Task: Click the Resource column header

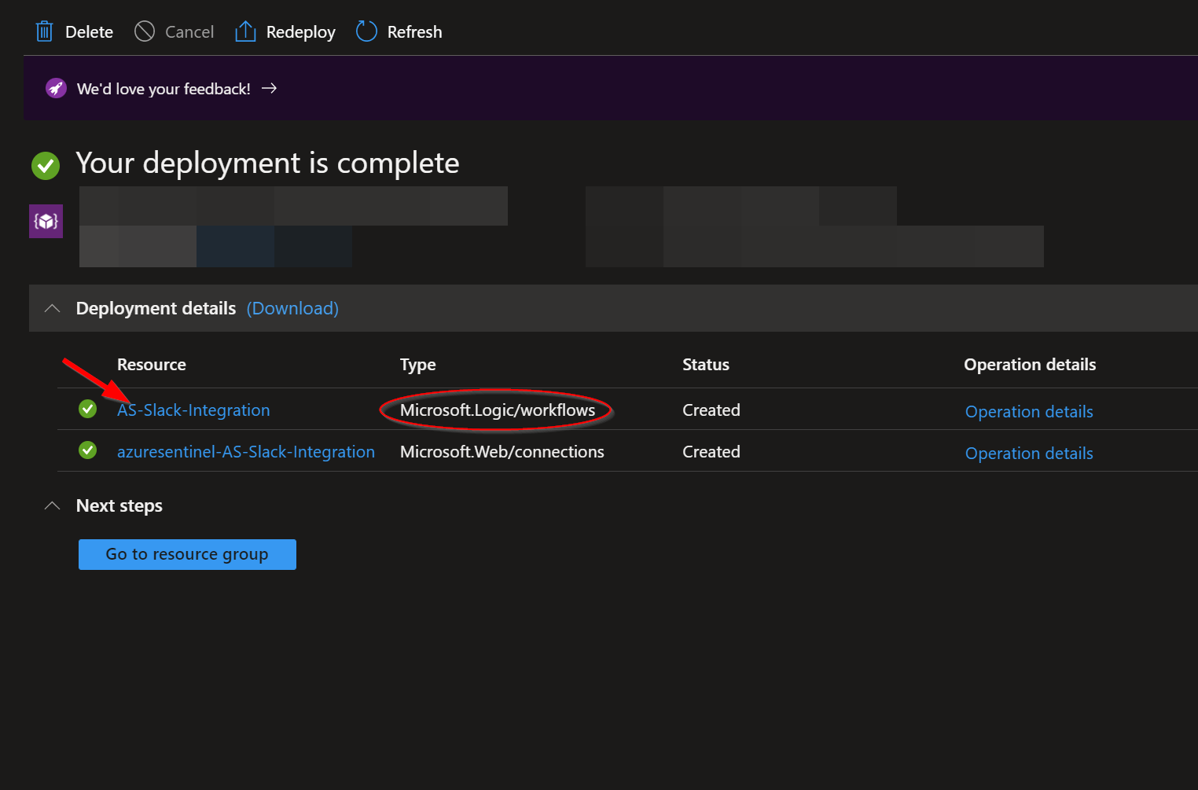Action: tap(152, 365)
